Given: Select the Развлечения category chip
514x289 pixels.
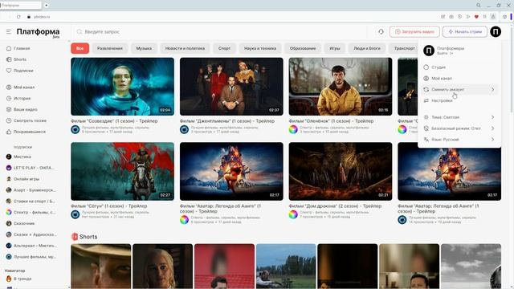Looking at the screenshot, I should 110,48.
